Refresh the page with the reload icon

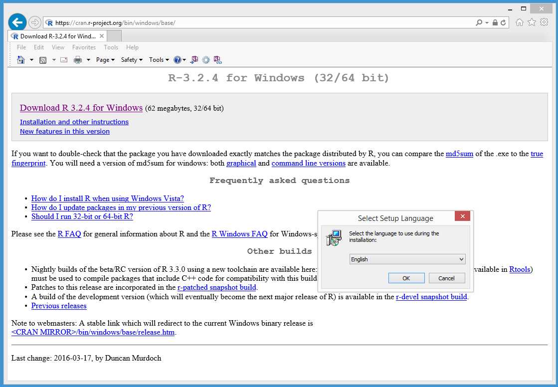(503, 22)
